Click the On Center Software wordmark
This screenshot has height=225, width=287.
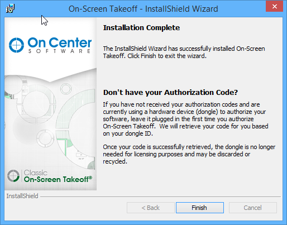(60, 45)
